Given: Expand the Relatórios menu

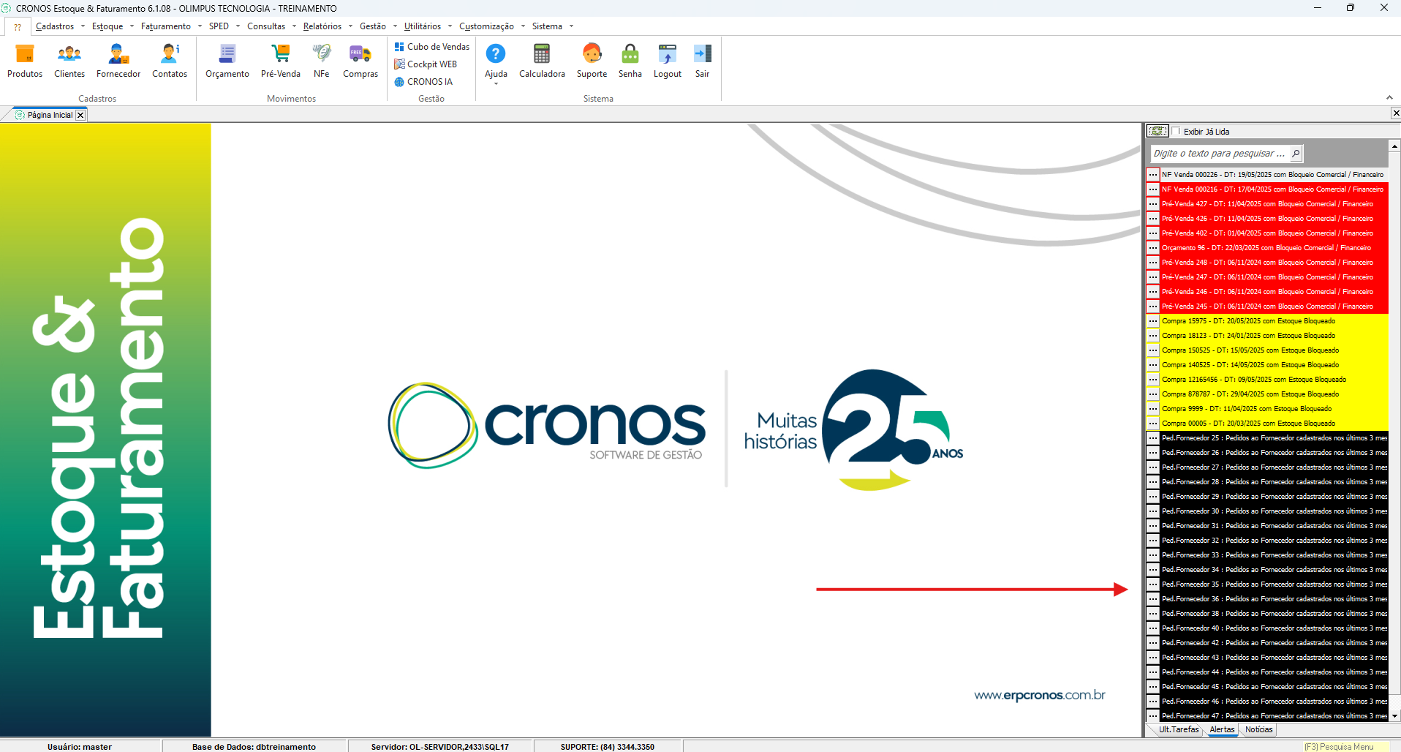Looking at the screenshot, I should [322, 26].
